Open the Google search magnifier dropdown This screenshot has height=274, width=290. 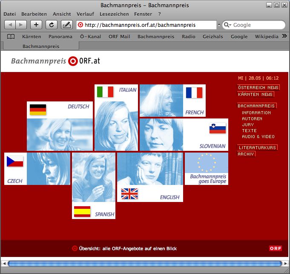[227, 25]
